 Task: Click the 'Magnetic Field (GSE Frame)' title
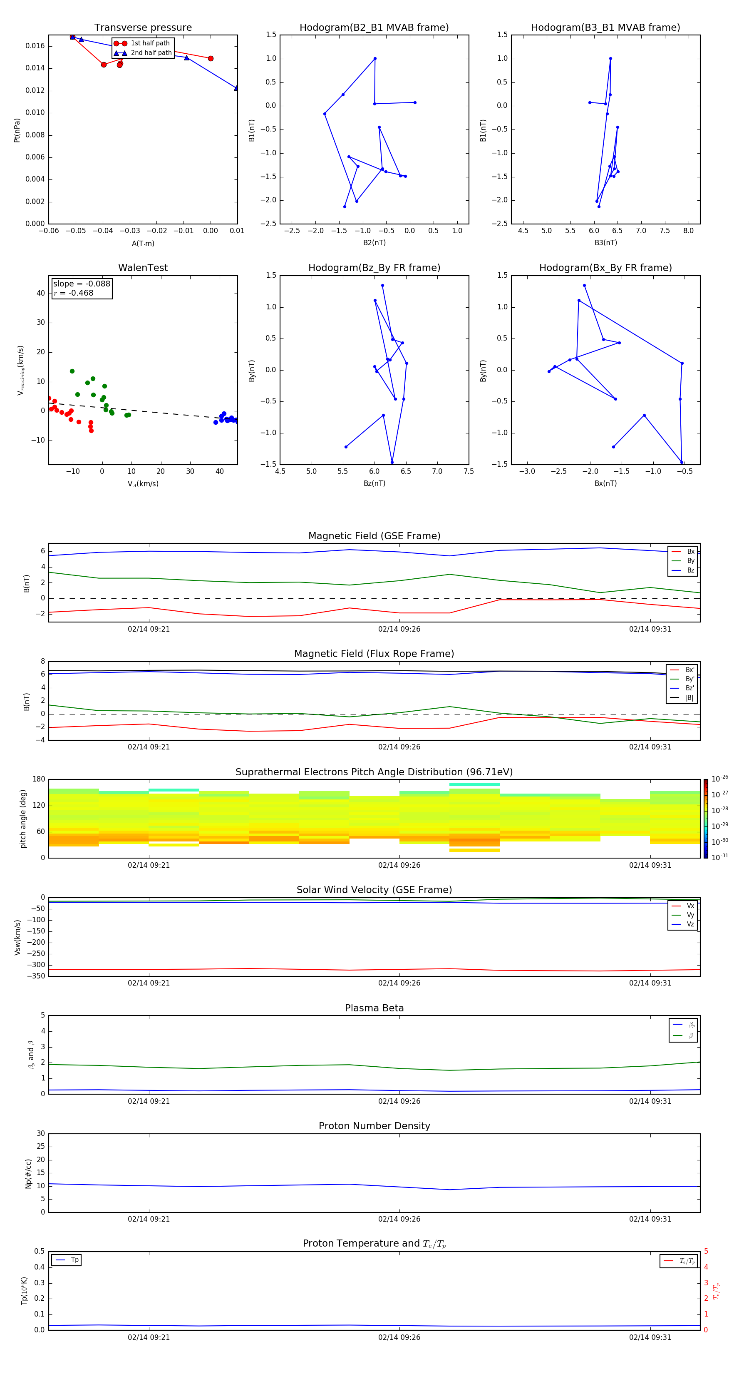tap(374, 536)
